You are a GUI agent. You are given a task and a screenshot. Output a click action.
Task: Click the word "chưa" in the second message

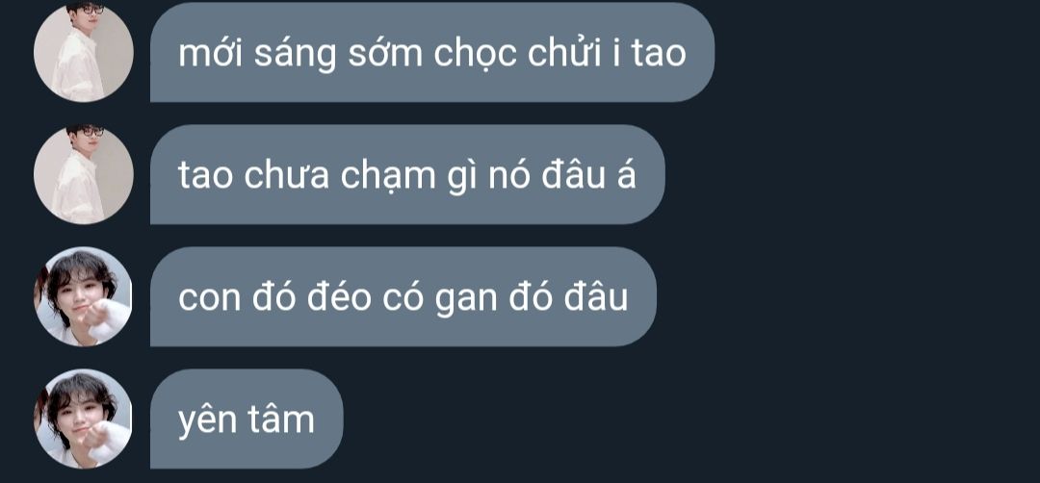(x=287, y=176)
